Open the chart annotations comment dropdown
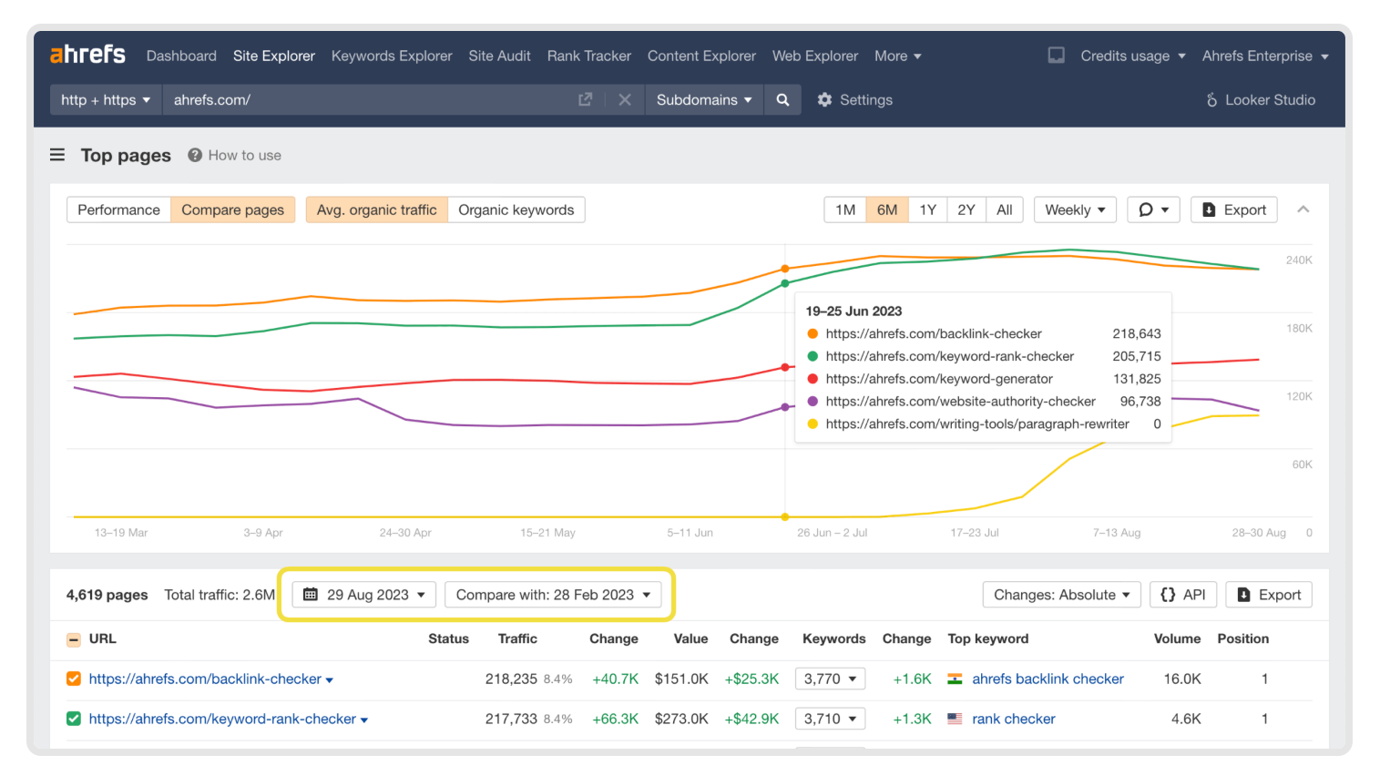The height and width of the screenshot is (776, 1390). pyautogui.click(x=1153, y=209)
